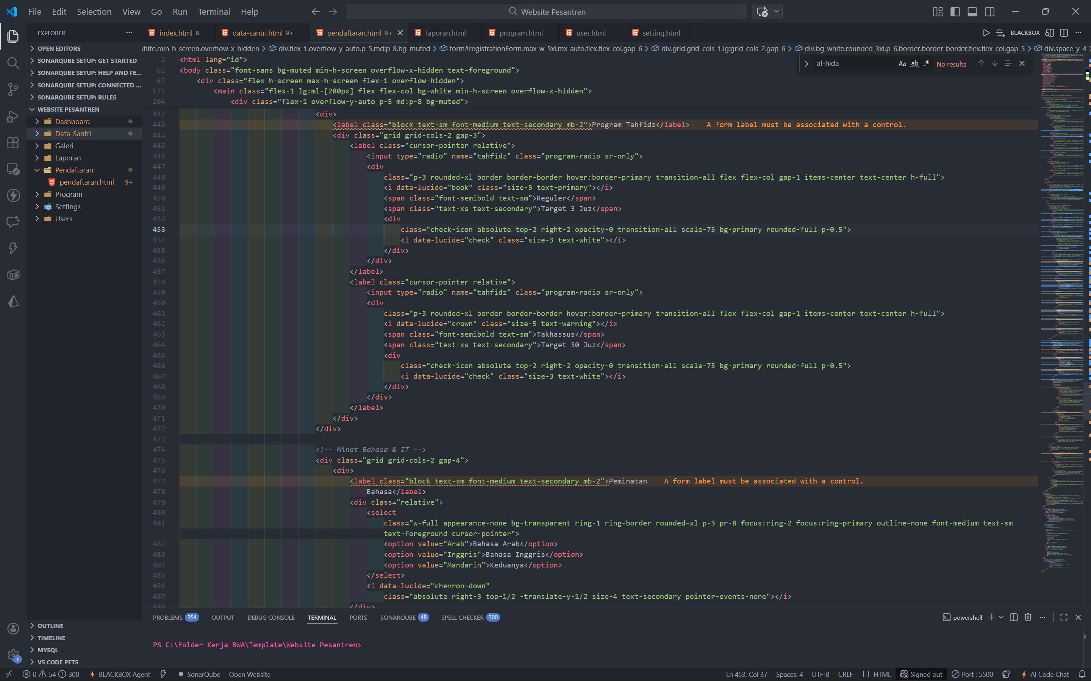Open Run and Debug view
Screen dimensions: 1091x681
(13, 116)
